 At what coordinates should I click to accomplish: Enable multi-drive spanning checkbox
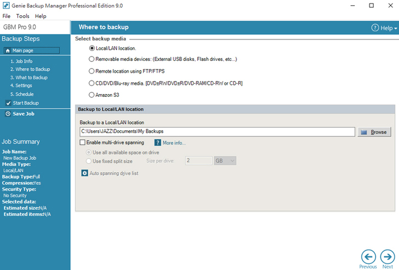(x=82, y=142)
